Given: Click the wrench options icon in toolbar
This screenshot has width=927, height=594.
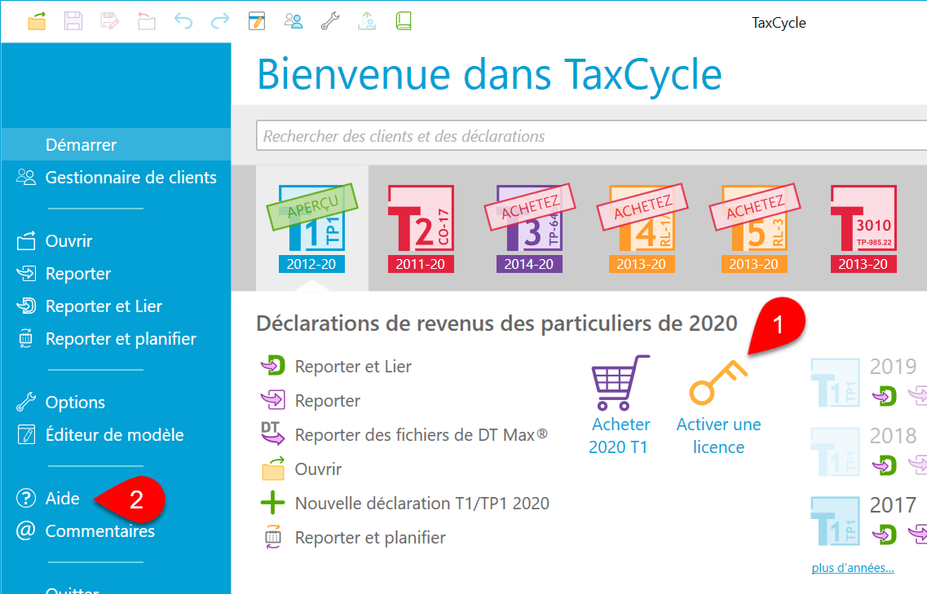Looking at the screenshot, I should coord(329,21).
